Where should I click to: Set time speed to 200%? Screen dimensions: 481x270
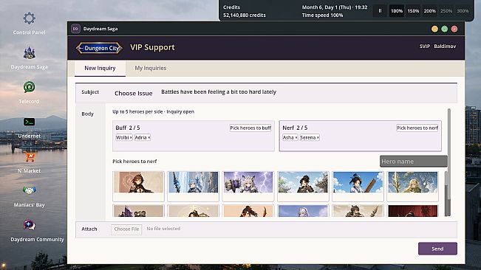(429, 11)
